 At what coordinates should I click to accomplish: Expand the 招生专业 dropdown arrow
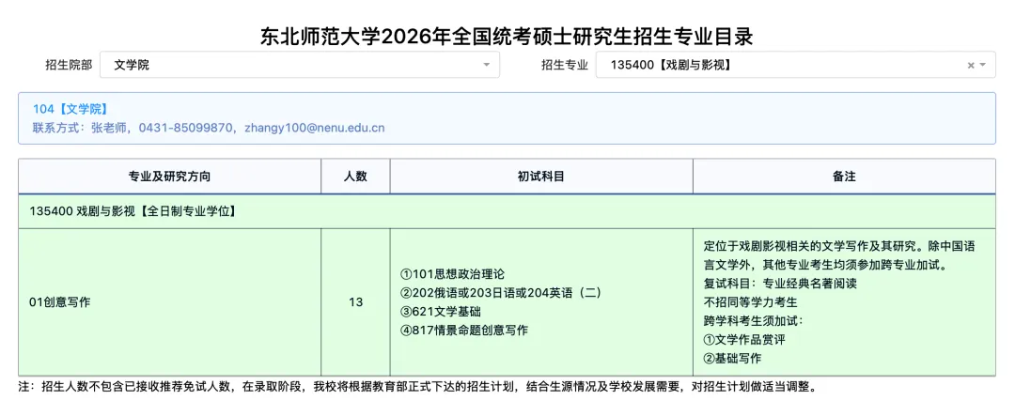coord(983,65)
